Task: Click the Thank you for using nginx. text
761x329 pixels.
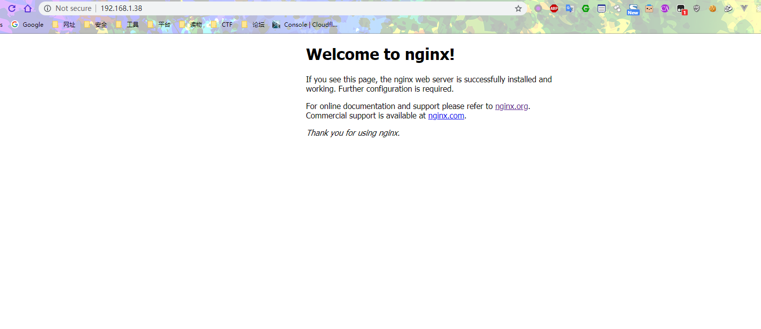Action: click(353, 133)
